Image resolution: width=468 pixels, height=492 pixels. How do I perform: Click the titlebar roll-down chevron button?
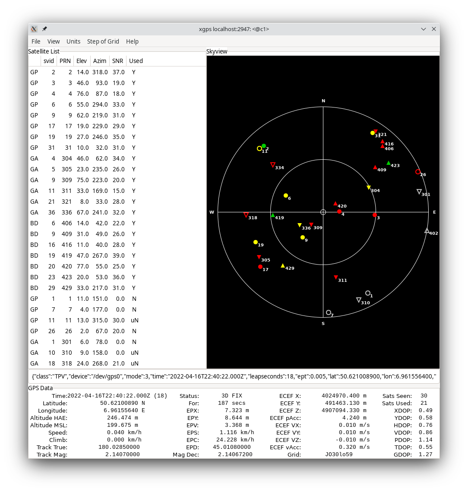(424, 29)
